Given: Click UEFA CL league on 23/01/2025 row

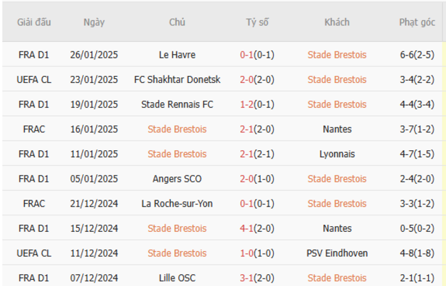Looking at the screenshot, I should [34, 80].
